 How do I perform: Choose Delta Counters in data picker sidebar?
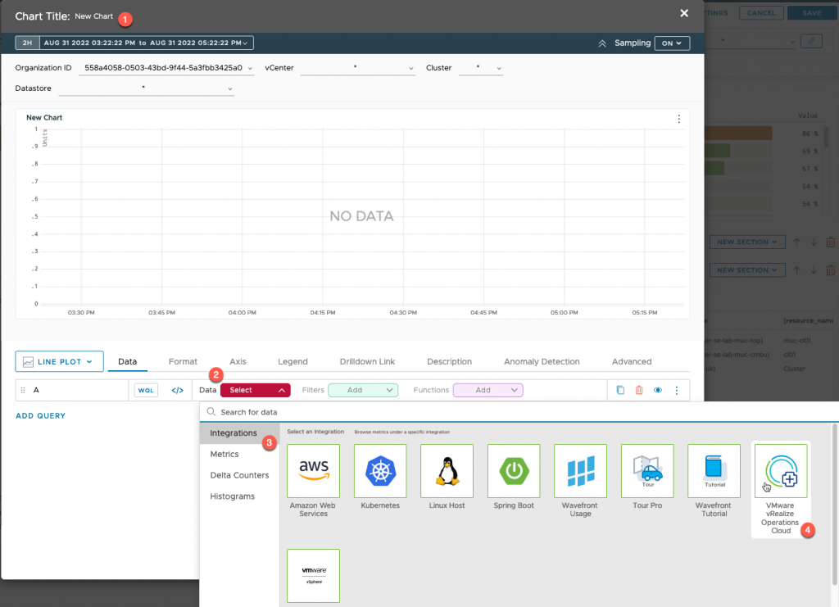coord(239,475)
